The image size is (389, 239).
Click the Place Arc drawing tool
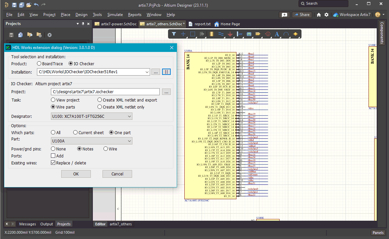(286, 34)
